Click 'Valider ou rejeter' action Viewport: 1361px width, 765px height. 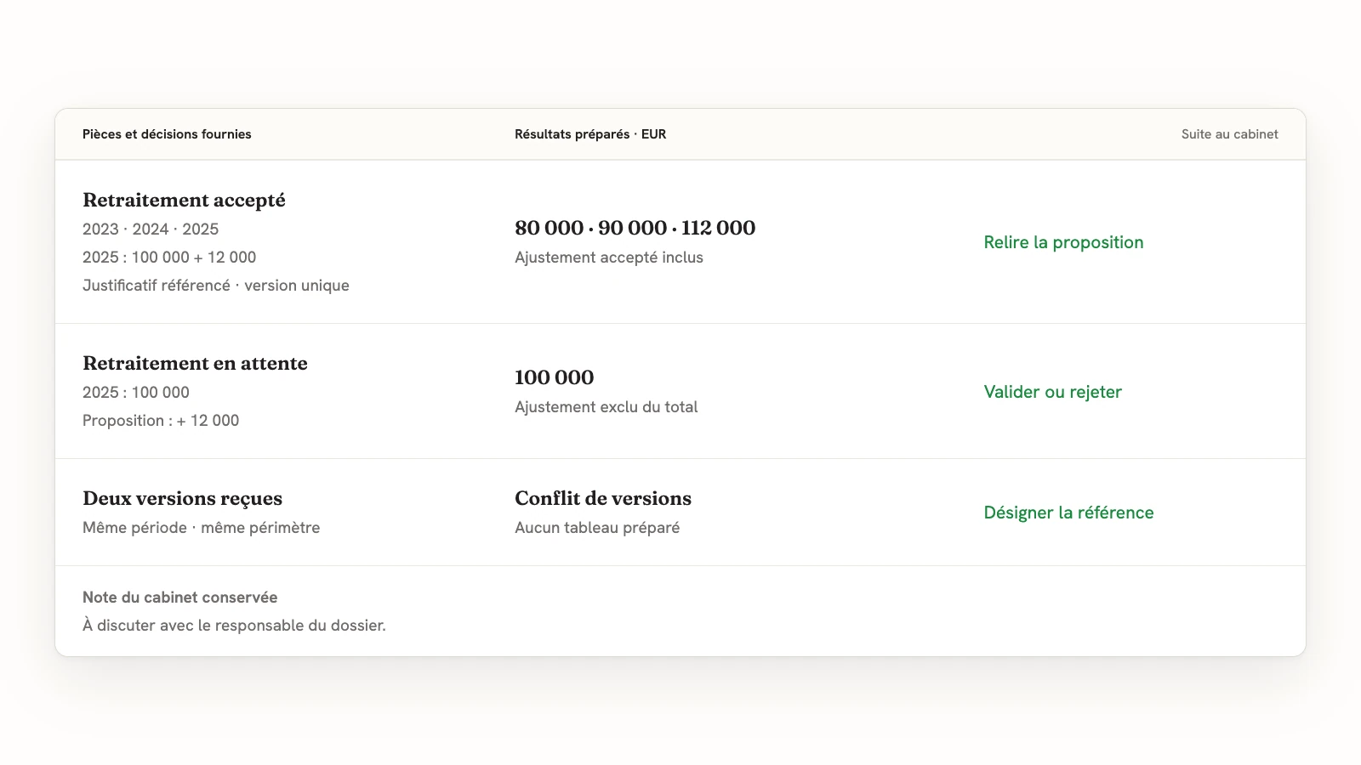(x=1052, y=392)
